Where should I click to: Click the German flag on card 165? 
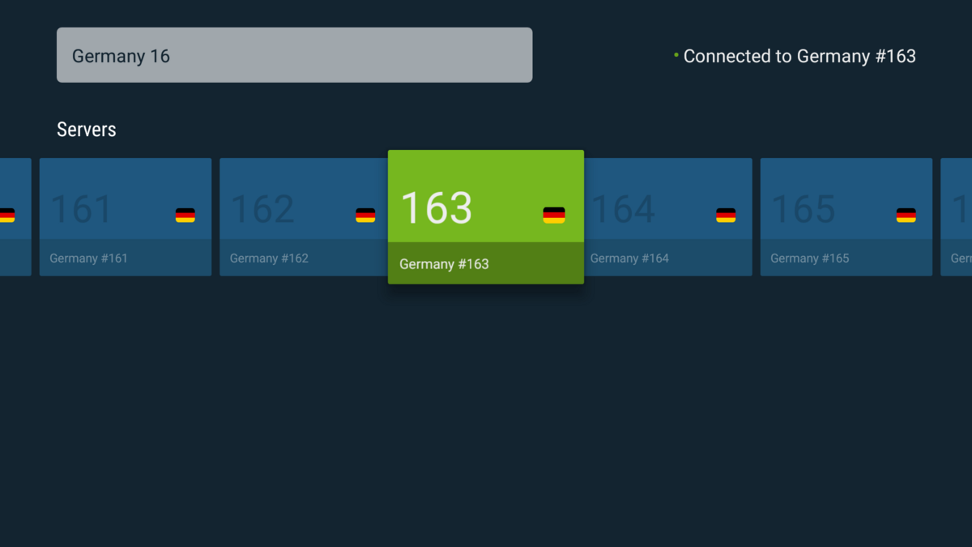click(906, 215)
